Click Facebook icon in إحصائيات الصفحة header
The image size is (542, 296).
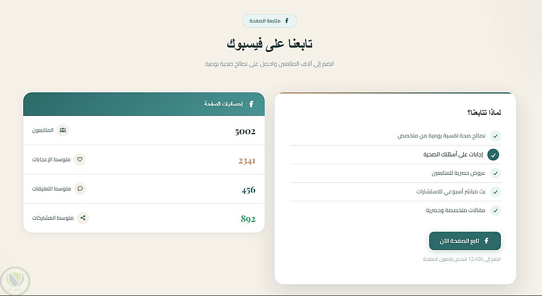pyautogui.click(x=251, y=104)
